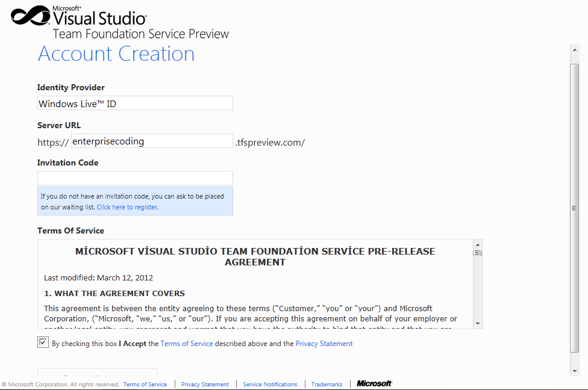Click the Pre-Release Agreement title text
The height and width of the screenshot is (390, 588).
255,256
